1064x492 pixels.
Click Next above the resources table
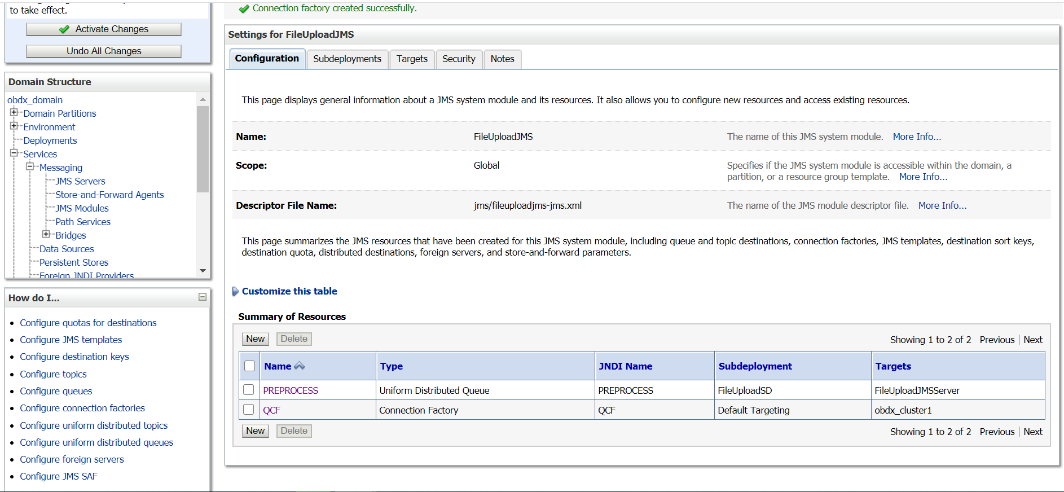pos(1033,340)
